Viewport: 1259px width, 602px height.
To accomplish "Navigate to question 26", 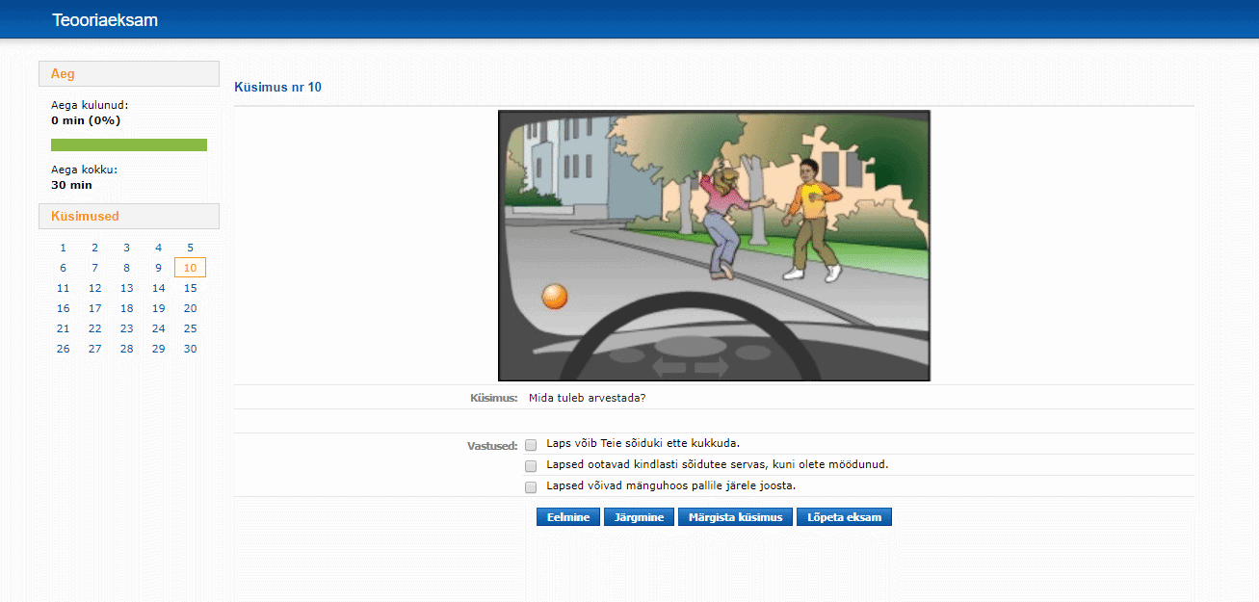I will (64, 349).
